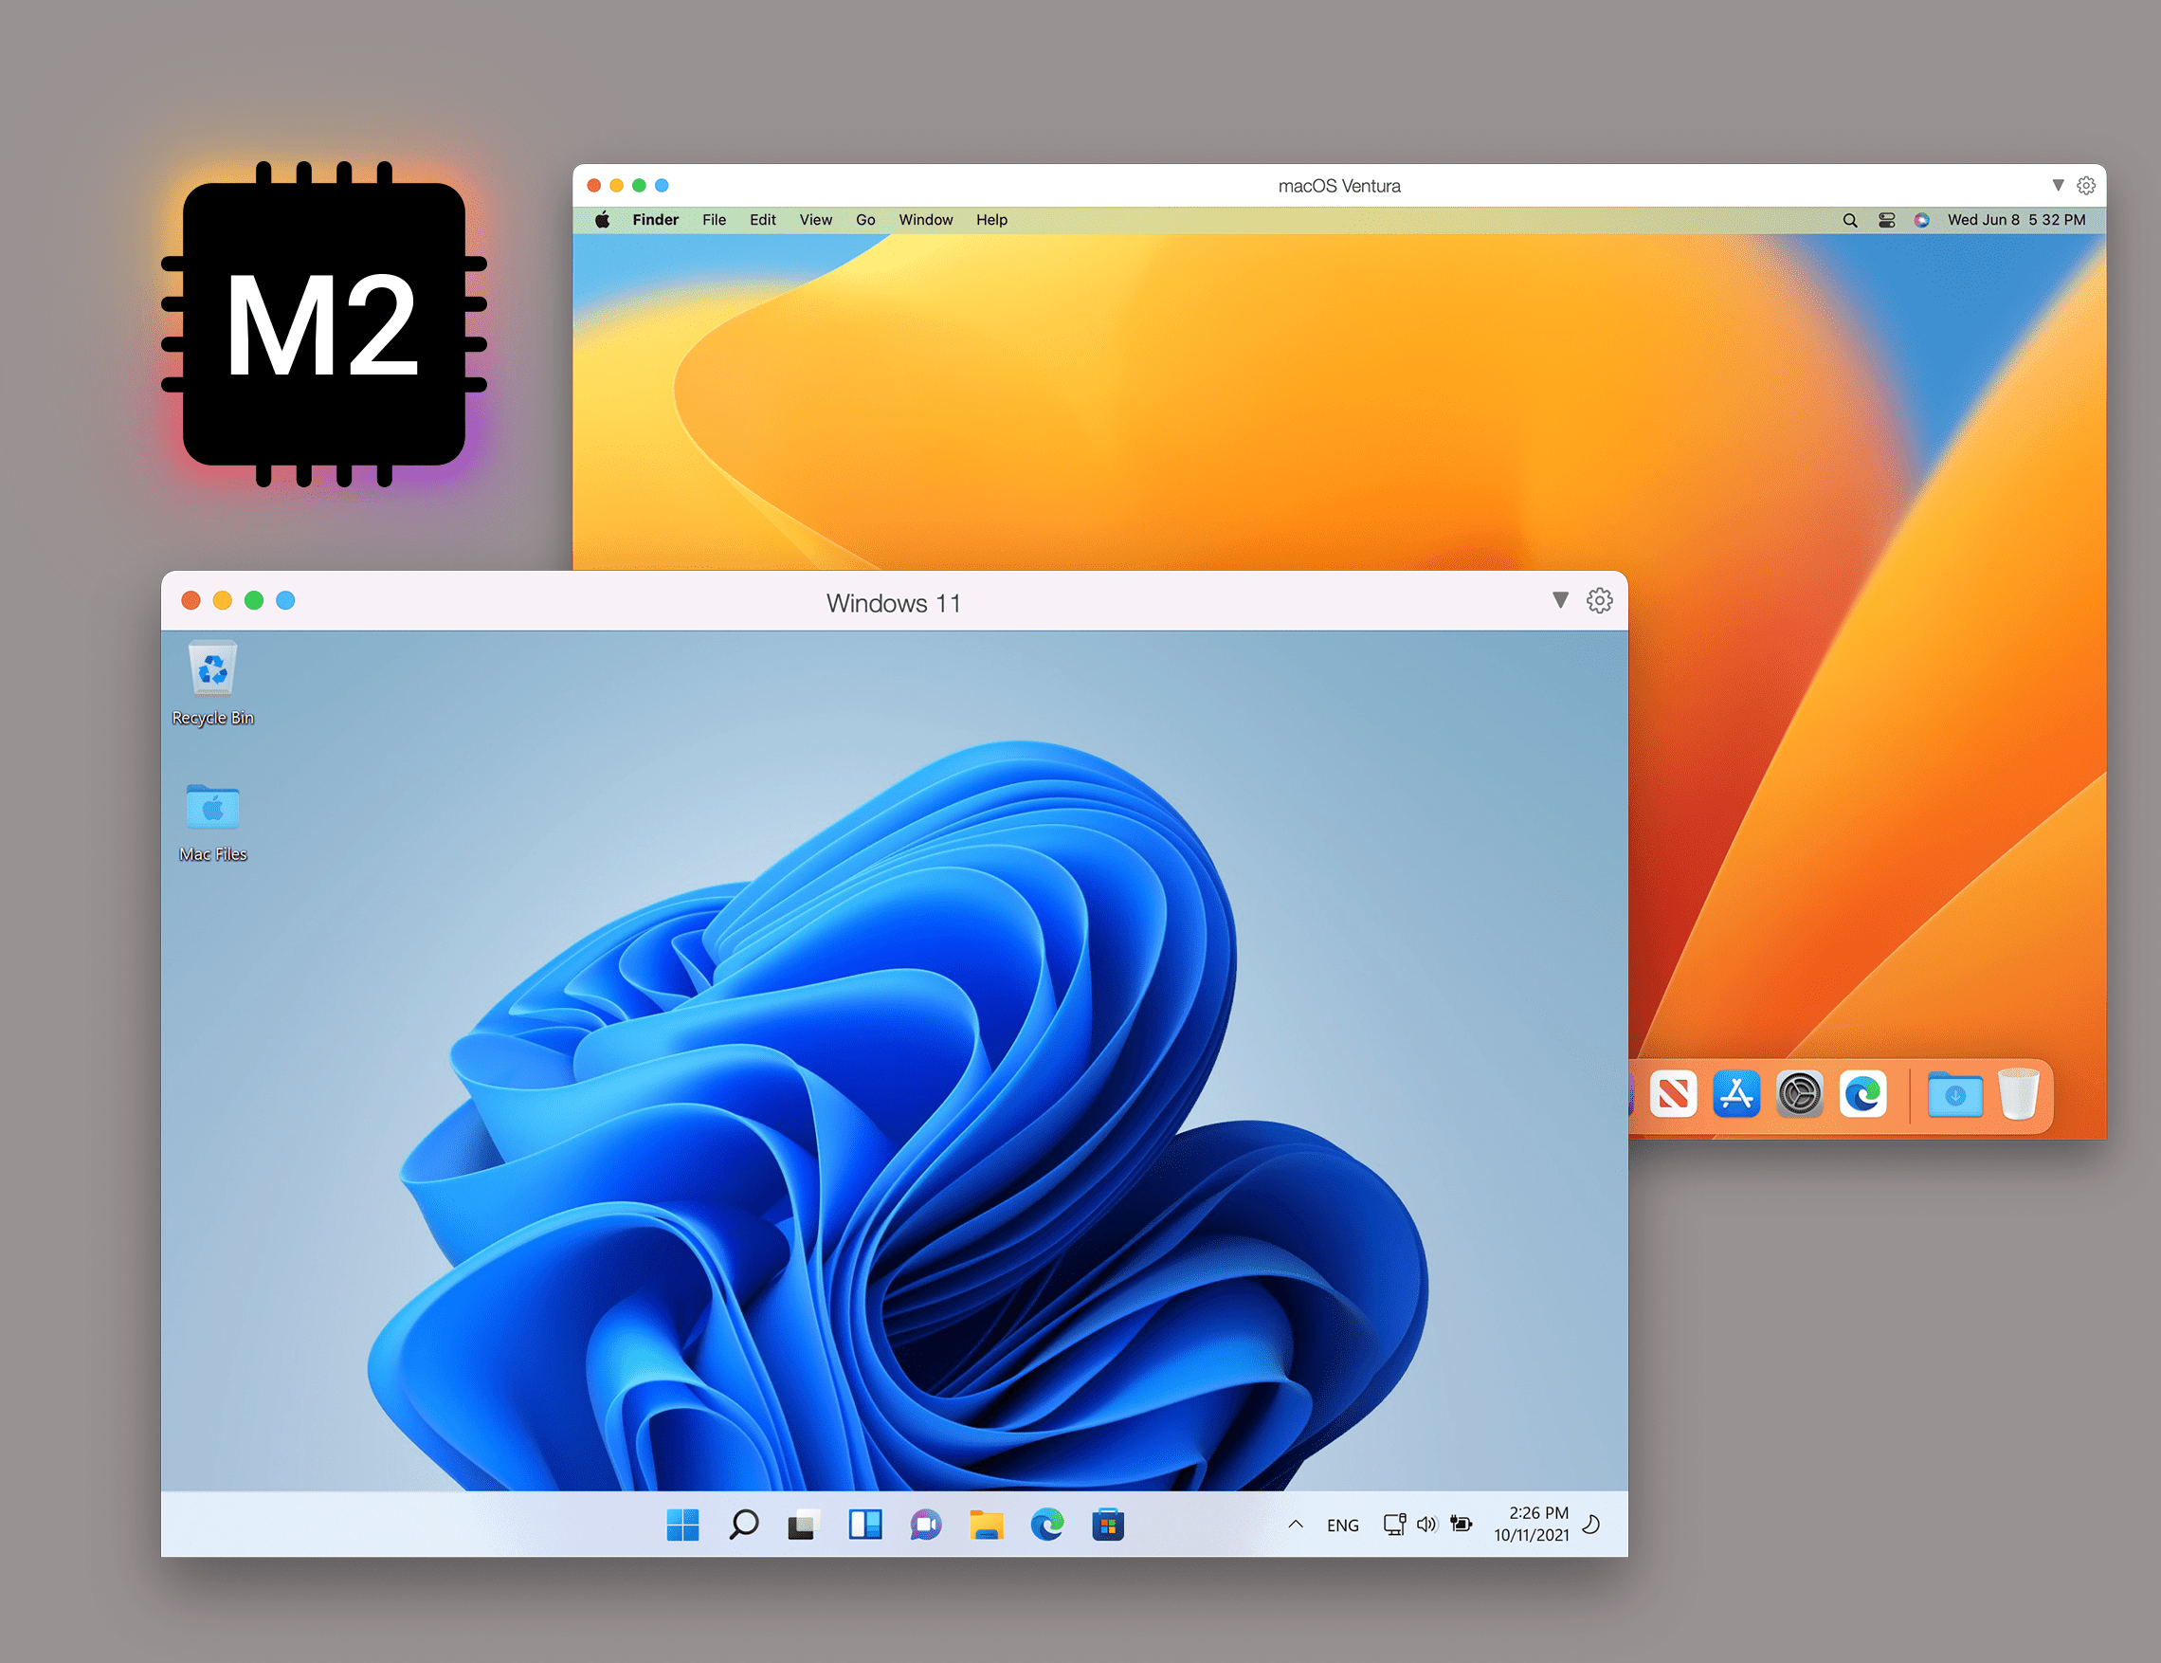Open the View menu in Finder
Viewport: 2161px width, 1663px height.
[x=816, y=220]
